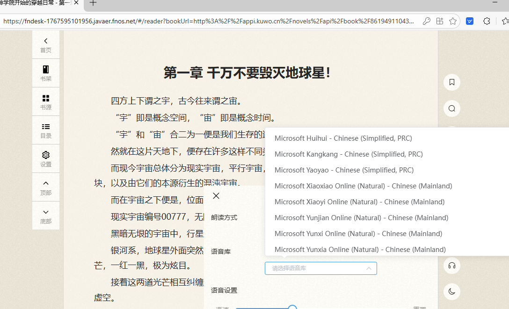The image size is (509, 309).
Task: Choose Microsoft Huihui voice
Action: point(387,138)
